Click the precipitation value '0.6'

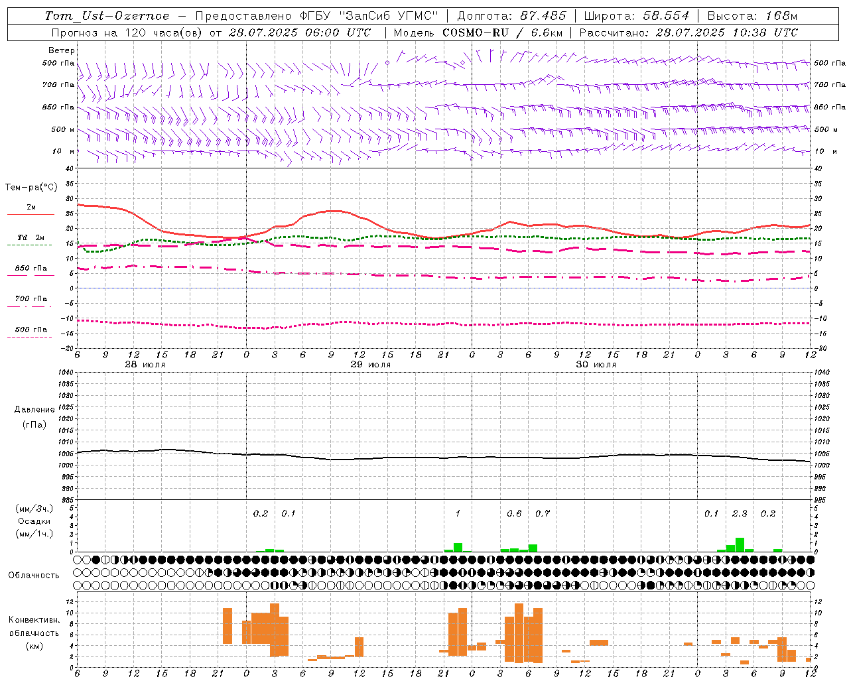pyautogui.click(x=514, y=513)
